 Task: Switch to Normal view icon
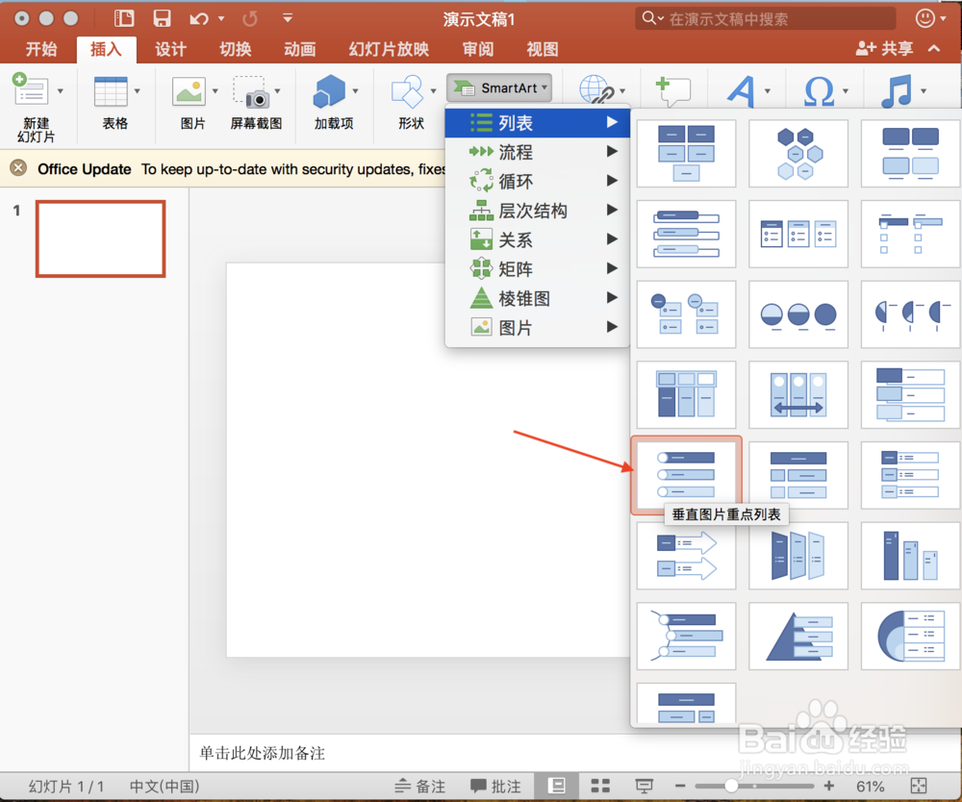point(556,786)
